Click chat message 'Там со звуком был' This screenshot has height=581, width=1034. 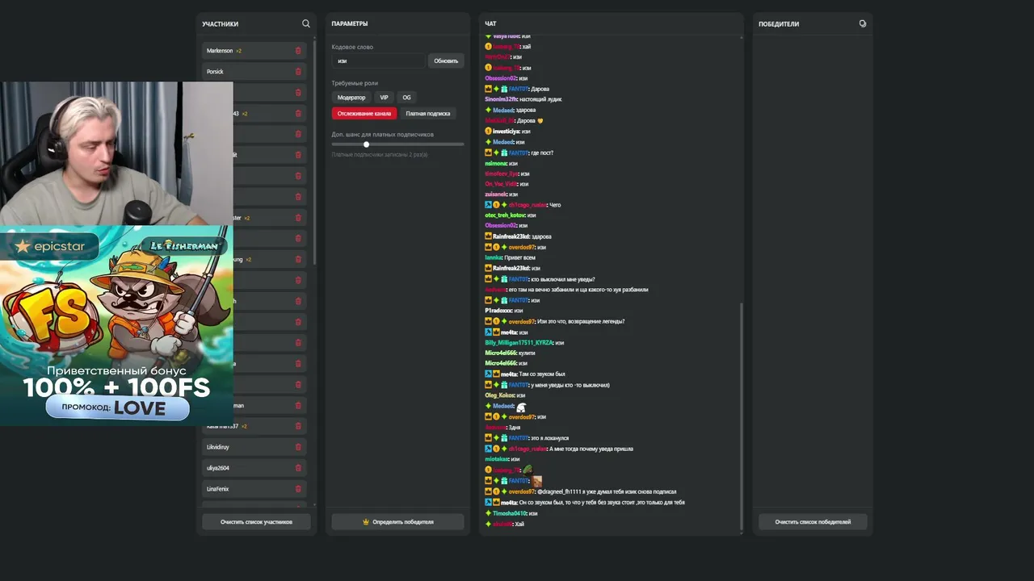(x=542, y=374)
